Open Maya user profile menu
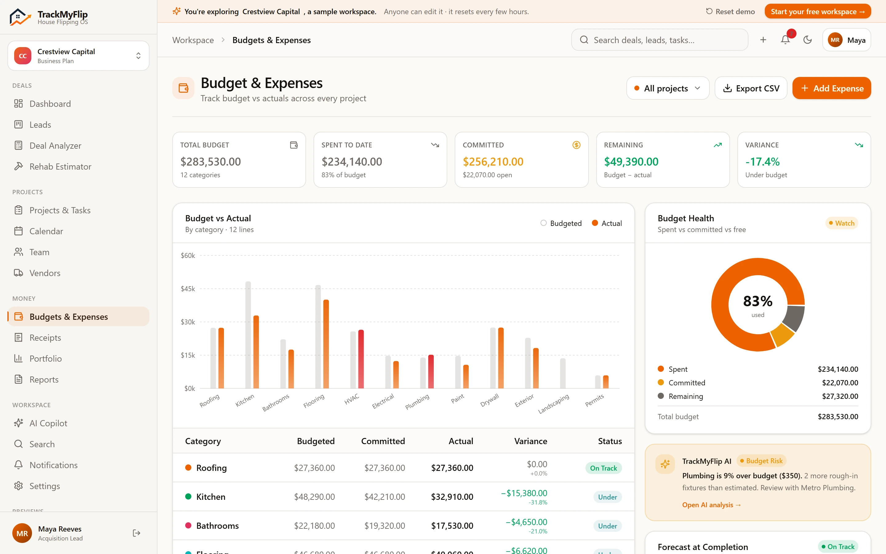 (846, 40)
